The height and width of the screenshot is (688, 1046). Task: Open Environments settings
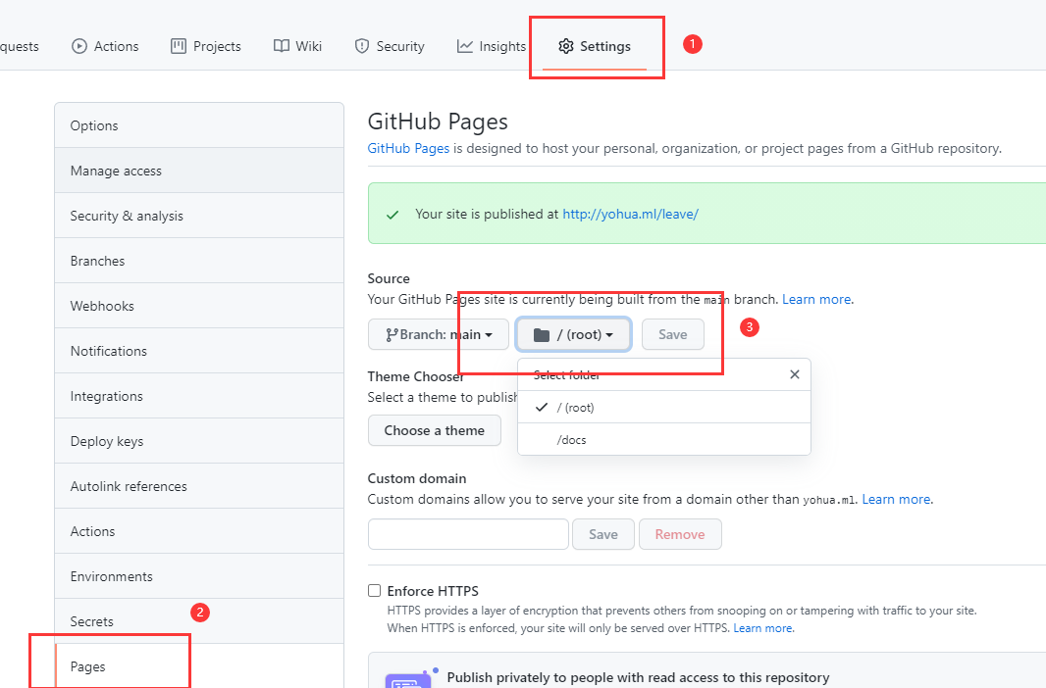click(x=199, y=576)
